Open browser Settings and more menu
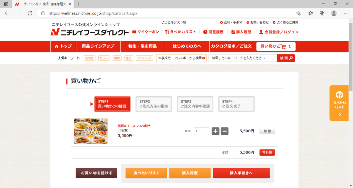The width and height of the screenshot is (353, 188). pyautogui.click(x=345, y=13)
